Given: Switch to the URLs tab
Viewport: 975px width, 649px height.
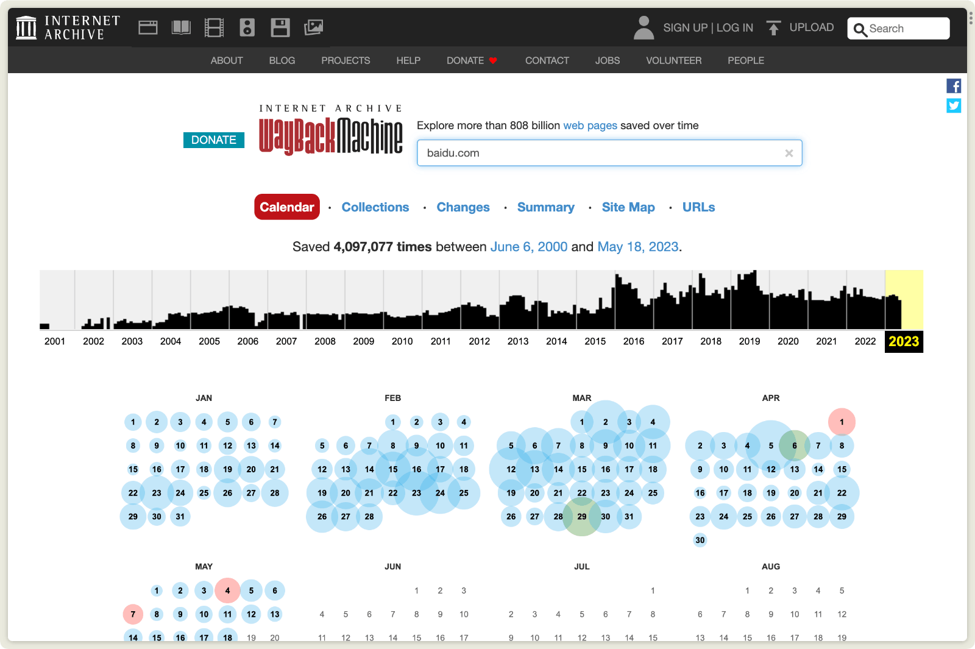Looking at the screenshot, I should [699, 207].
